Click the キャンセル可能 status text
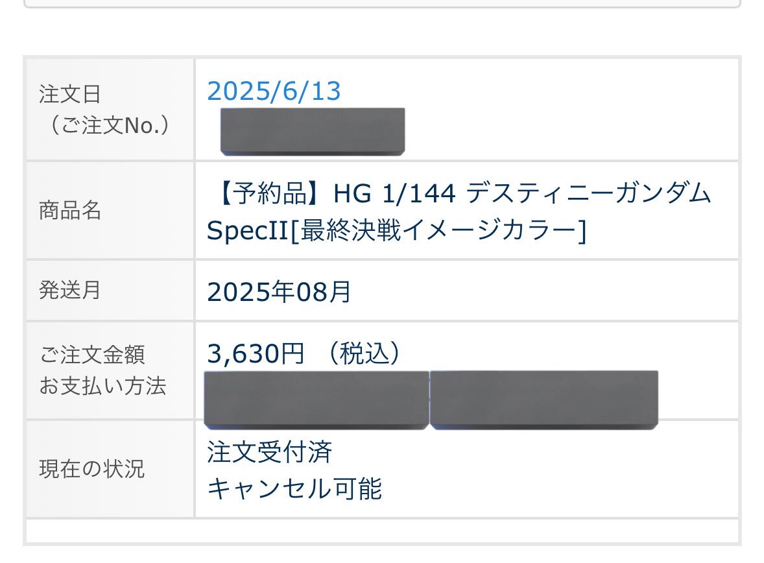The image size is (764, 563). tap(294, 488)
